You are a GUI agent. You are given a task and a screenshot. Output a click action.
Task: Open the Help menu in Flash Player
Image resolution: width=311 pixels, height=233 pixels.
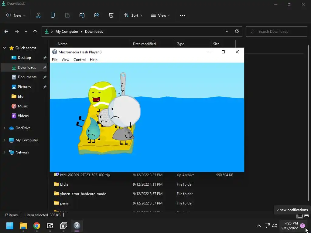point(94,60)
